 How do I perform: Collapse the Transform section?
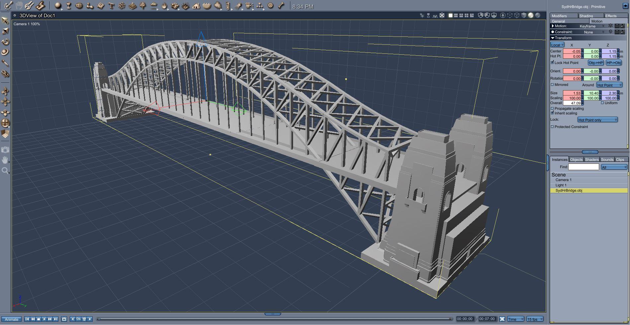(553, 38)
